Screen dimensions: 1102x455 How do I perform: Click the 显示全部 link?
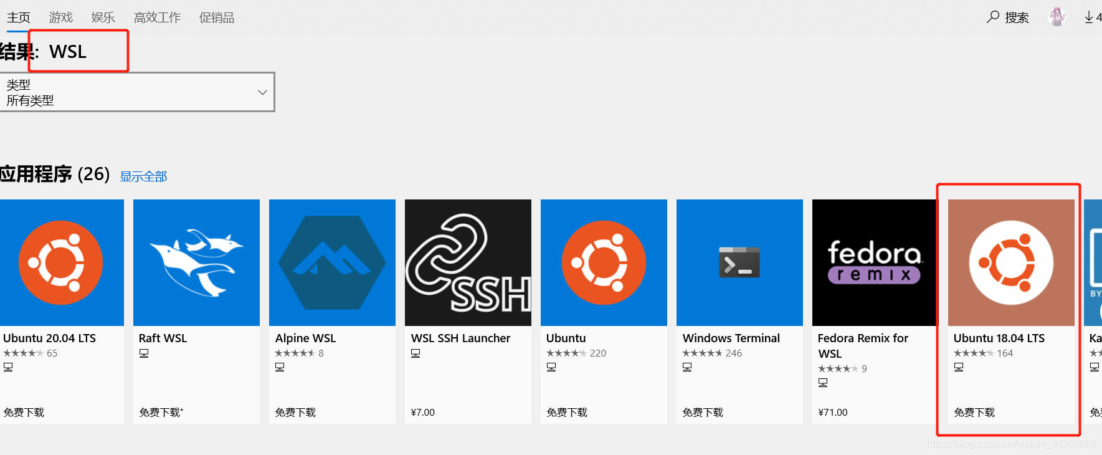point(144,176)
